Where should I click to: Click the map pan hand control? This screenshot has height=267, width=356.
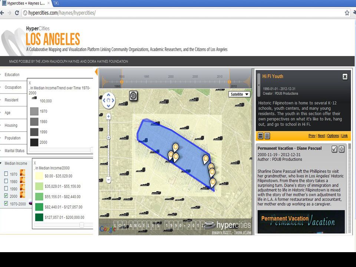click(109, 100)
